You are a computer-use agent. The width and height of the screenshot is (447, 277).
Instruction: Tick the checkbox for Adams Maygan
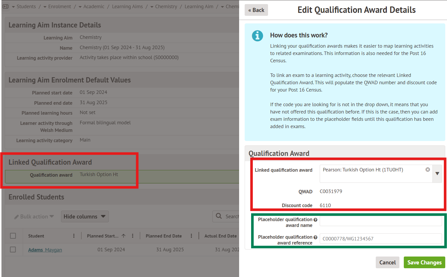tap(13, 250)
